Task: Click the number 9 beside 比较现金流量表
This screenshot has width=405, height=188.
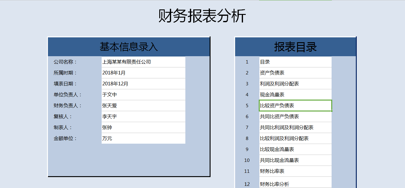Action: point(247,149)
